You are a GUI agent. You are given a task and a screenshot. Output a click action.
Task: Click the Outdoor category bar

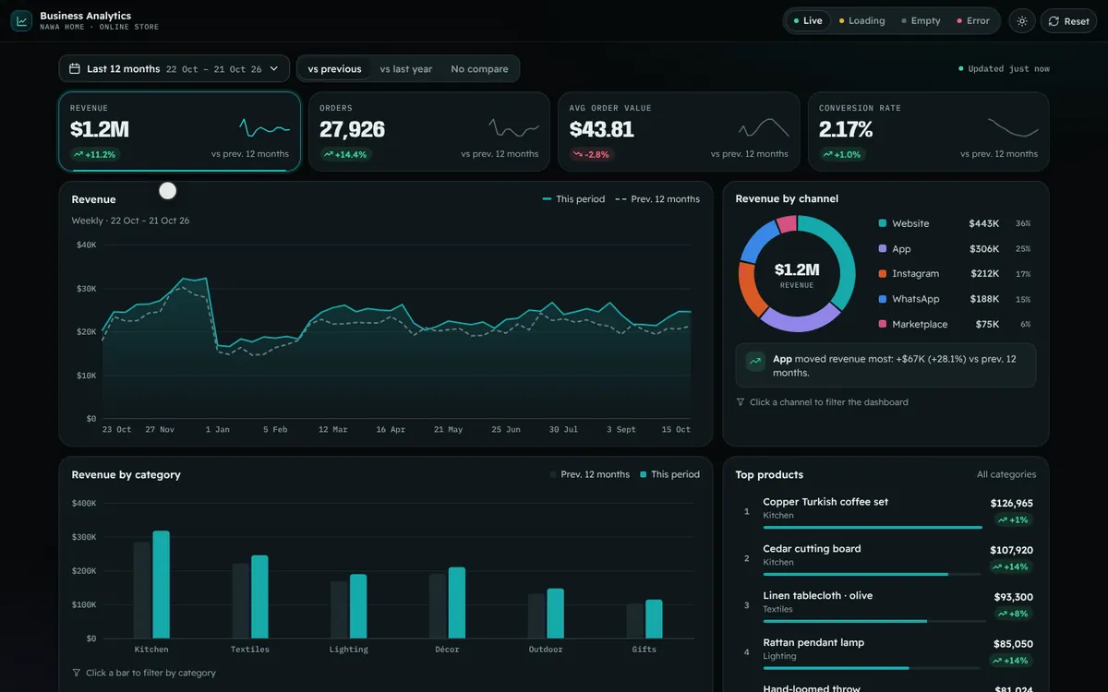(555, 614)
